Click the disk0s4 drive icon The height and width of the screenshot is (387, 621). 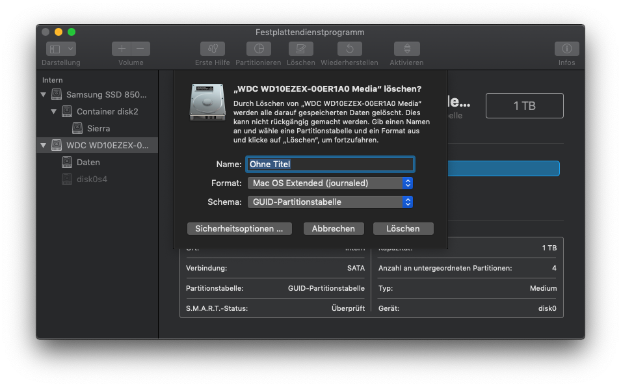(x=67, y=179)
